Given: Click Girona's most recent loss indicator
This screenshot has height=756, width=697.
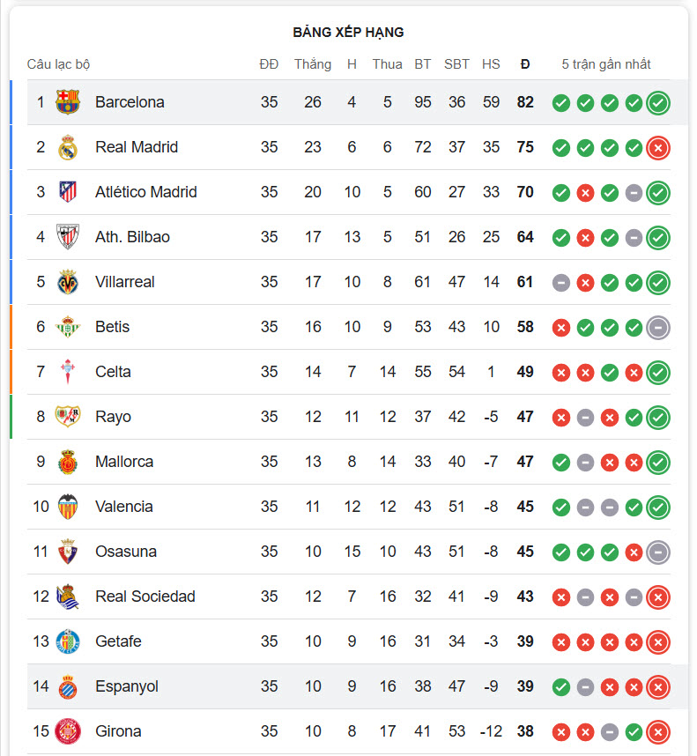Looking at the screenshot, I should coord(657,732).
